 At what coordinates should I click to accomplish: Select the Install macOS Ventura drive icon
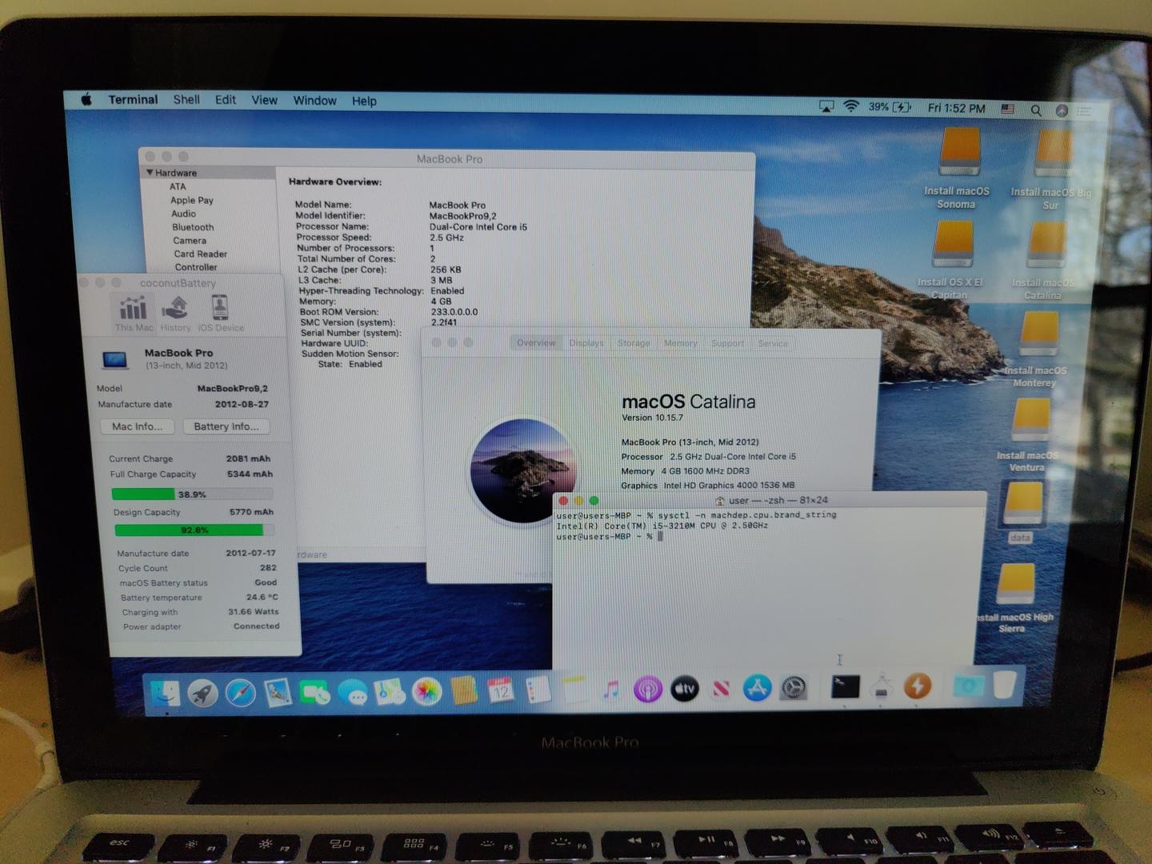(x=1030, y=421)
